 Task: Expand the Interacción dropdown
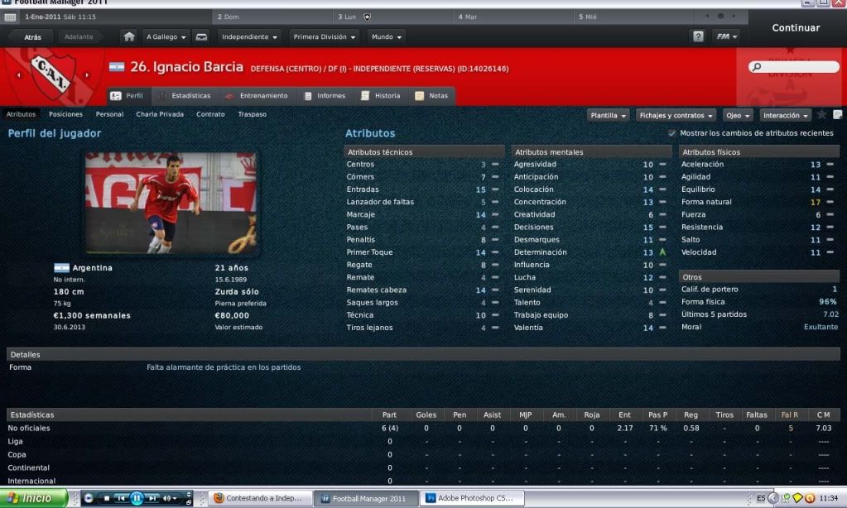tap(786, 115)
